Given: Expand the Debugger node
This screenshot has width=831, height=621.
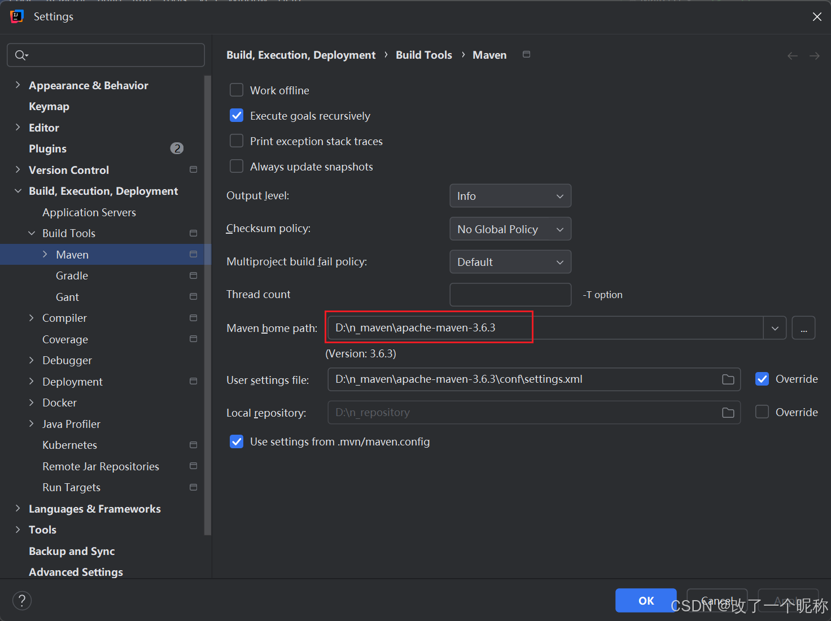Looking at the screenshot, I should click(x=32, y=360).
